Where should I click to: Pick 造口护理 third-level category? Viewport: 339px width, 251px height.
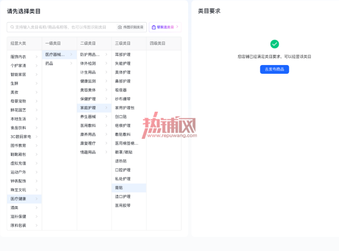coord(129,197)
